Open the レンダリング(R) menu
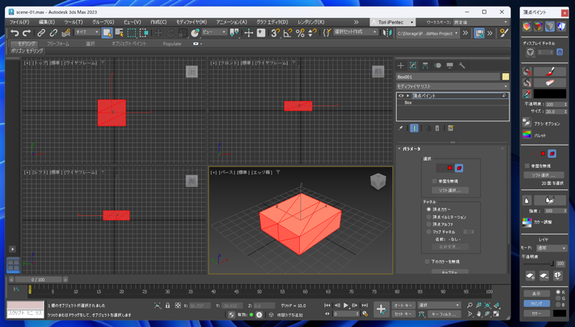575x327 pixels. point(310,22)
